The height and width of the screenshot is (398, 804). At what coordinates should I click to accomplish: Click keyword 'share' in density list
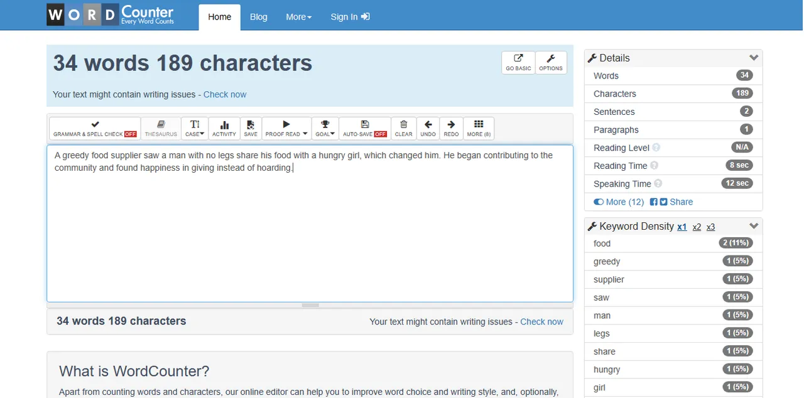673,352
